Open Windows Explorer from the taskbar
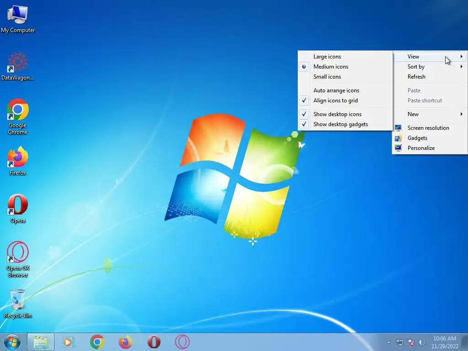The height and width of the screenshot is (351, 468). point(41,342)
